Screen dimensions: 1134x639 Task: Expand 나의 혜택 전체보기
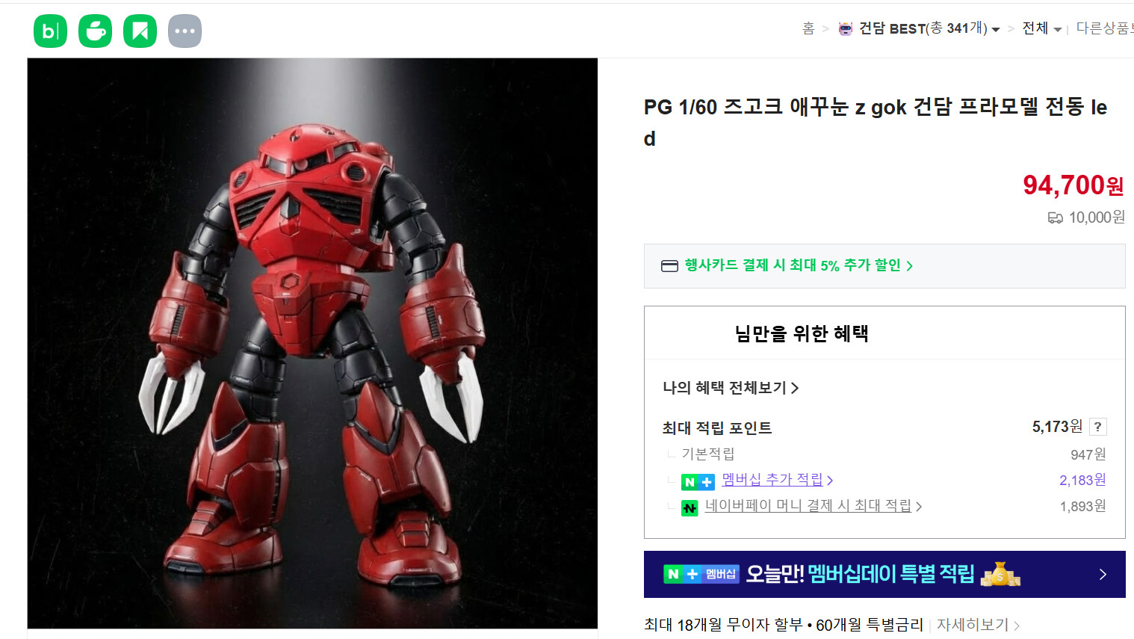click(x=731, y=388)
